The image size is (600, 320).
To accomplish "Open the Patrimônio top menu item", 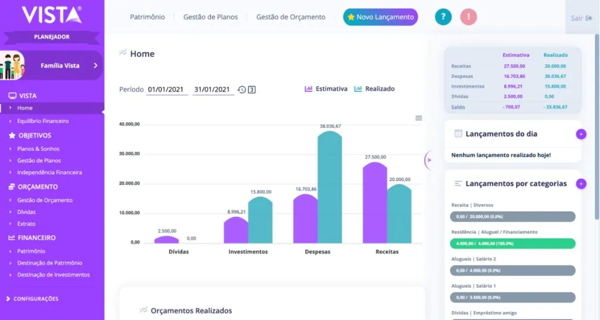I will (x=147, y=17).
